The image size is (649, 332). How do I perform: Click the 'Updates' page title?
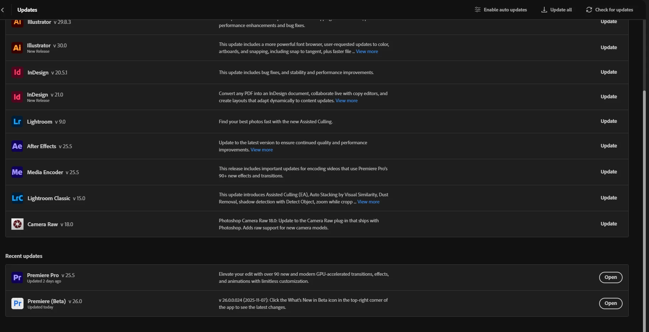(x=27, y=10)
